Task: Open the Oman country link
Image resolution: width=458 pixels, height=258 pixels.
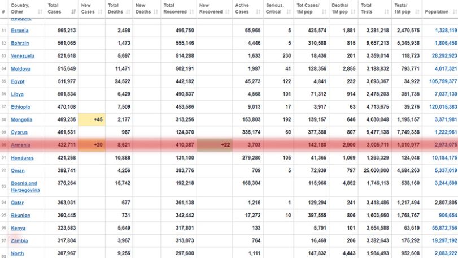Action: click(x=18, y=170)
